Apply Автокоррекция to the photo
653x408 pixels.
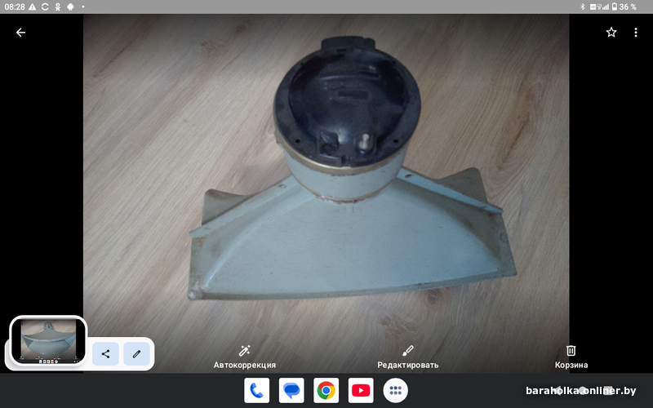[x=244, y=357]
